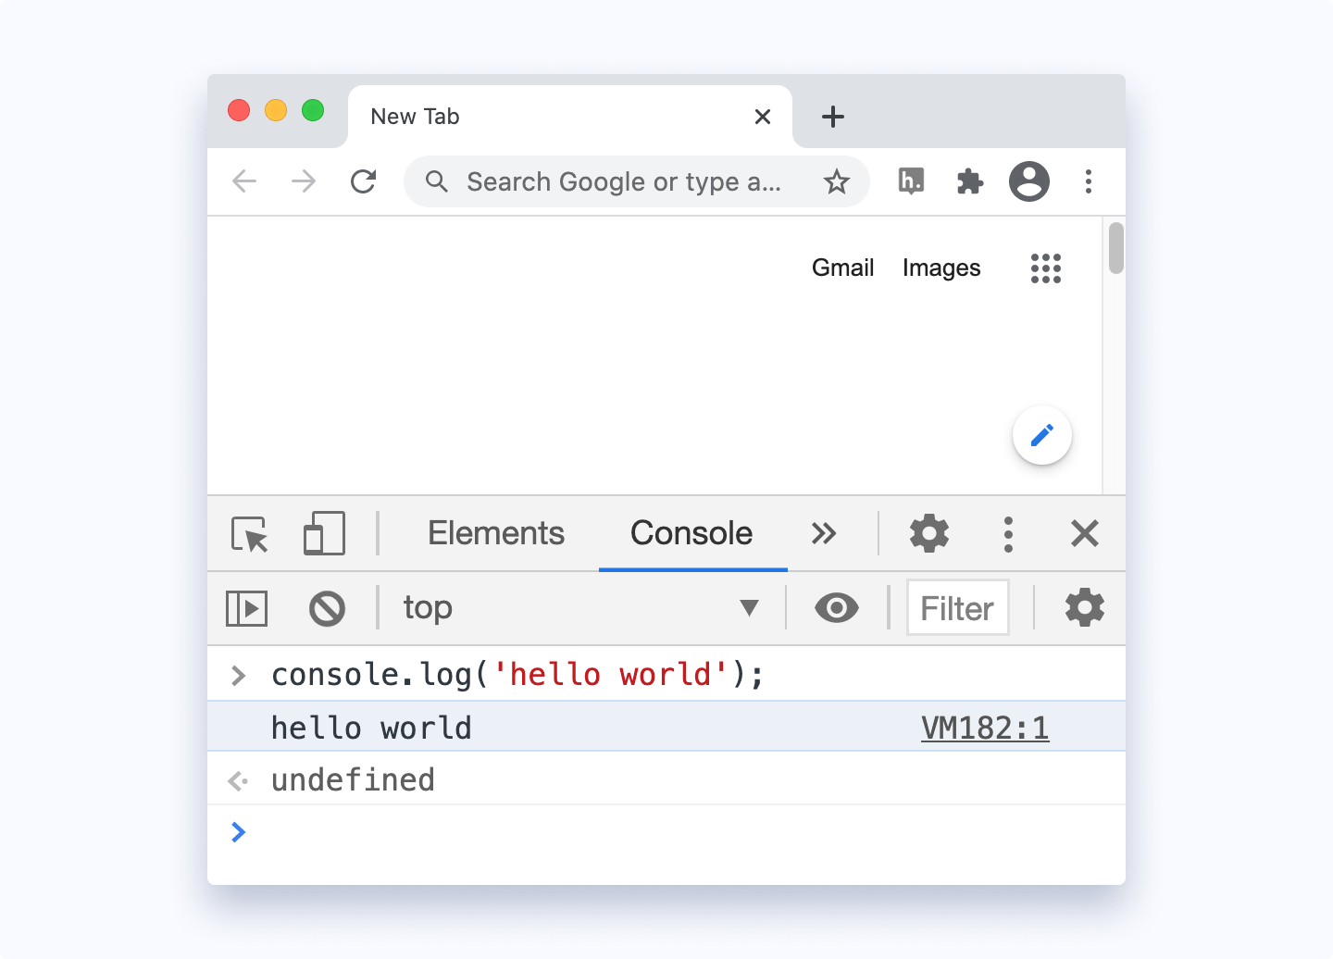Select the inspect element tool

click(x=248, y=534)
